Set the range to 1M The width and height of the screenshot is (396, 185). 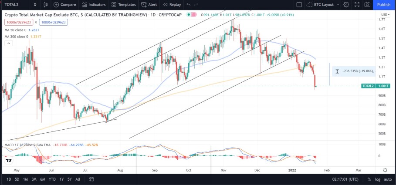click(x=25, y=179)
